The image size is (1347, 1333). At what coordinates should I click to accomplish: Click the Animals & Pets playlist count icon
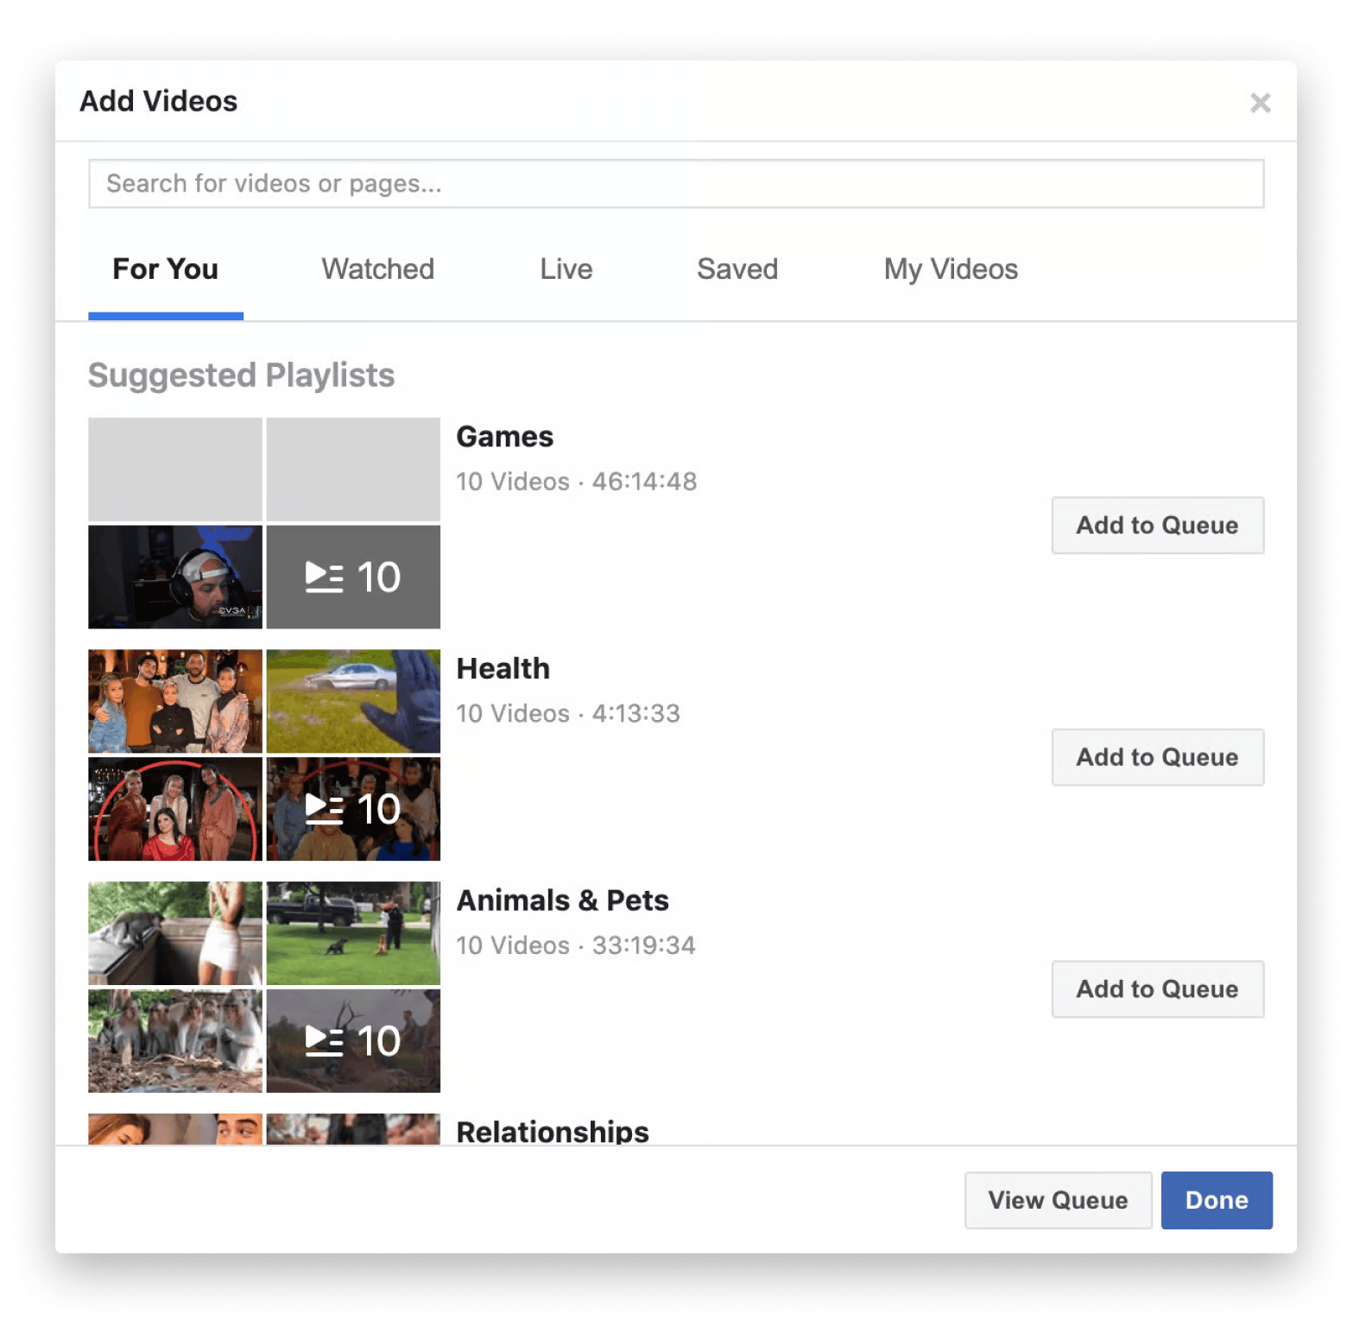(x=353, y=1041)
